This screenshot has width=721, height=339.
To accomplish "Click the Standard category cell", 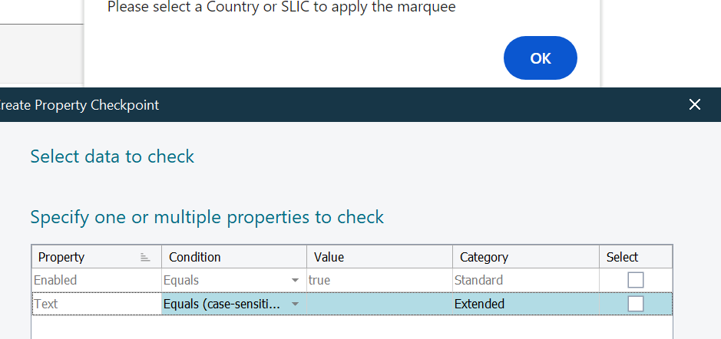I will tap(525, 281).
